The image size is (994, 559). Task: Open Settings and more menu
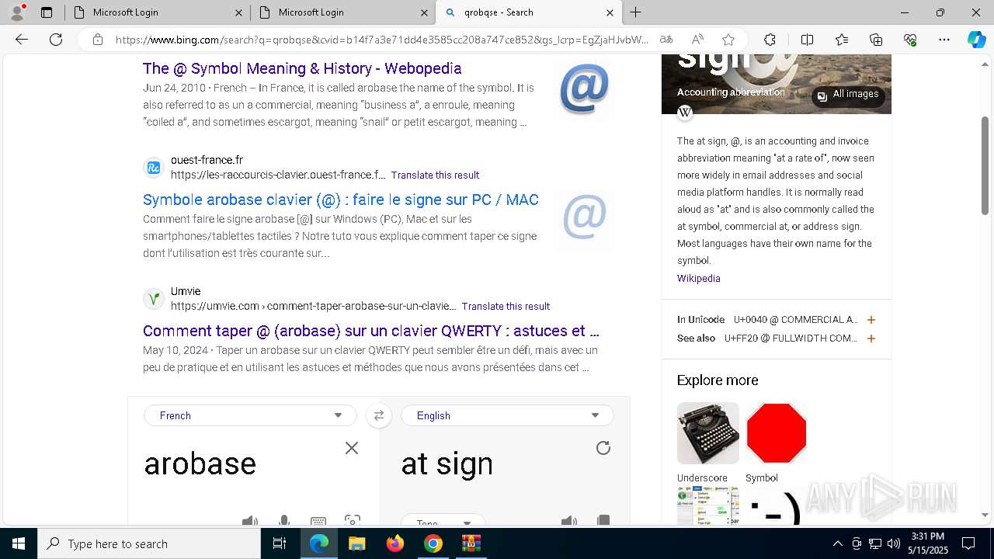[x=944, y=40]
